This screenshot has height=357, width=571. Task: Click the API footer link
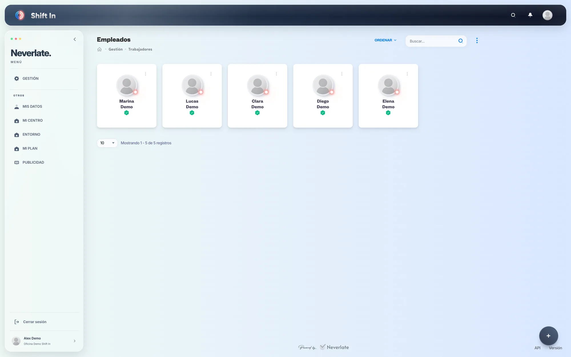[x=537, y=348]
